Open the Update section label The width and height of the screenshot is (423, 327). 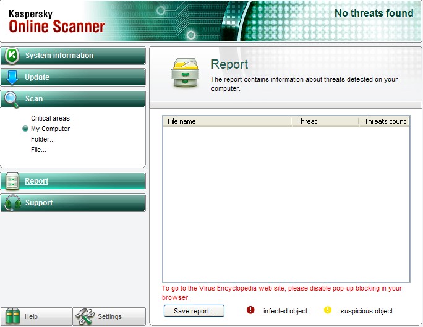37,77
